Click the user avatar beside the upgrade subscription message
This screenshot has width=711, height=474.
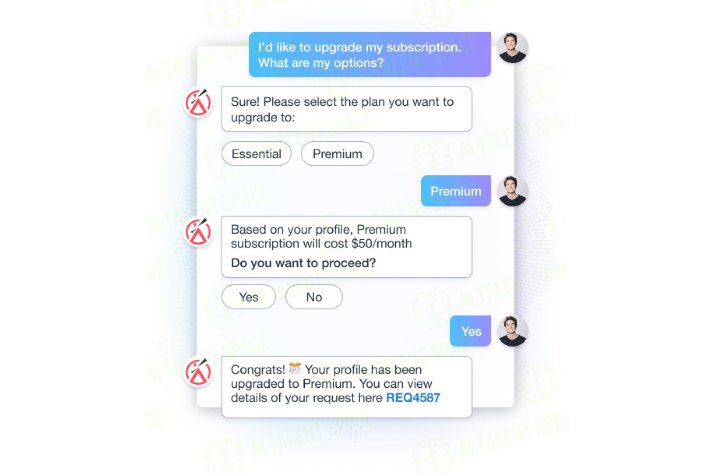click(513, 48)
